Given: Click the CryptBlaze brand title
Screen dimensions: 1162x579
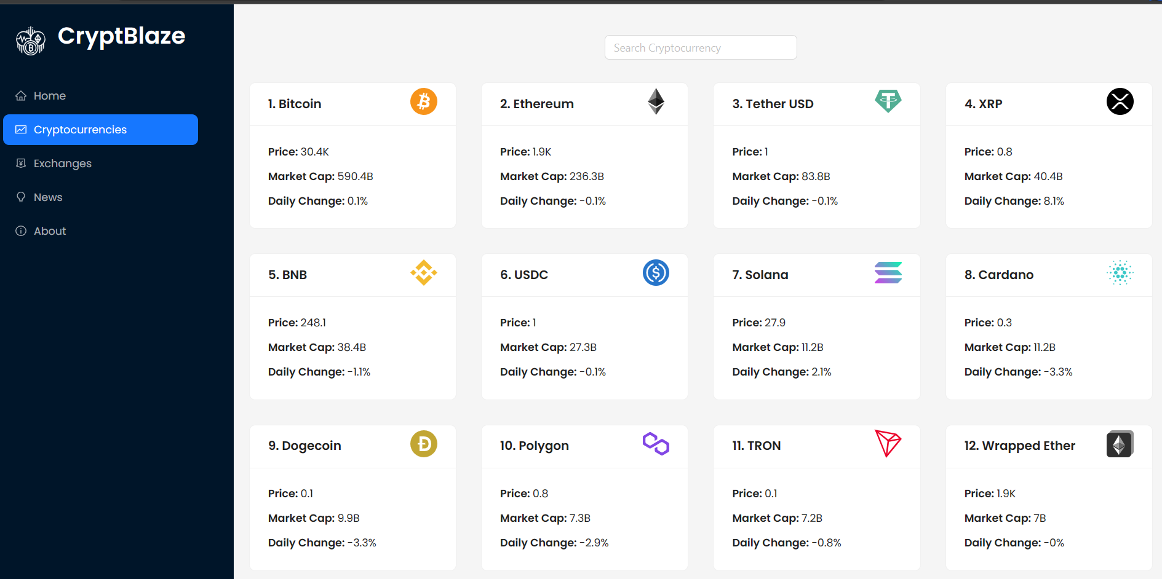Looking at the screenshot, I should tap(121, 36).
